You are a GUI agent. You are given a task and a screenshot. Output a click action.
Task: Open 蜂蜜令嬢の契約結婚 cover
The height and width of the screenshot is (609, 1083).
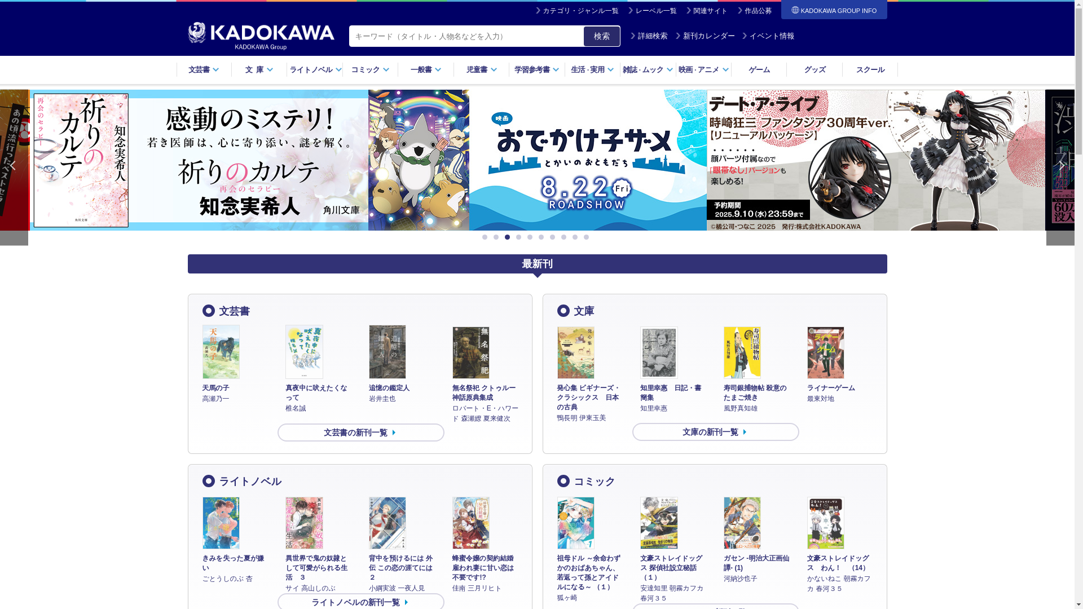coord(470,523)
